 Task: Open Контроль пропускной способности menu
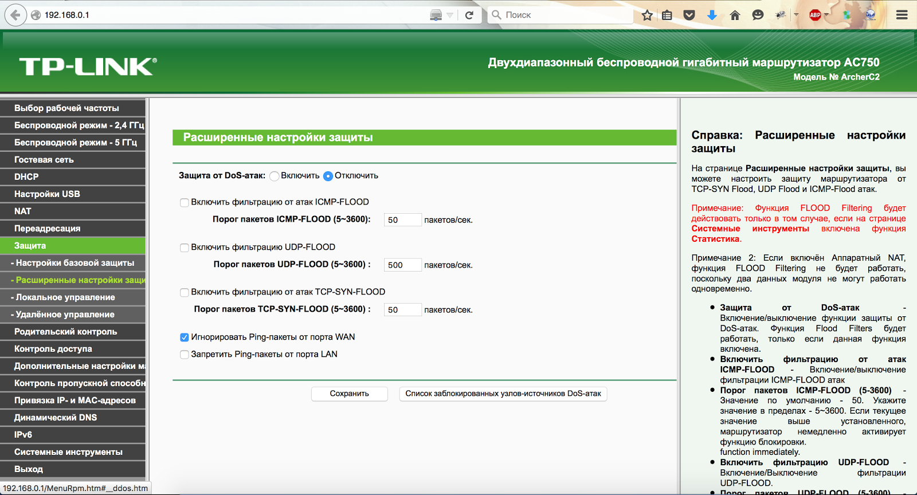click(73, 383)
